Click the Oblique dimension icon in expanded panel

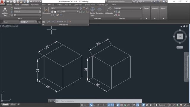tap(48, 22)
